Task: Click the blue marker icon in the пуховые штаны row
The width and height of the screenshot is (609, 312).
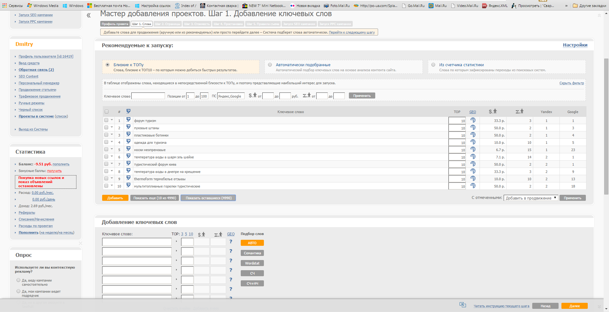Action: pos(128,127)
